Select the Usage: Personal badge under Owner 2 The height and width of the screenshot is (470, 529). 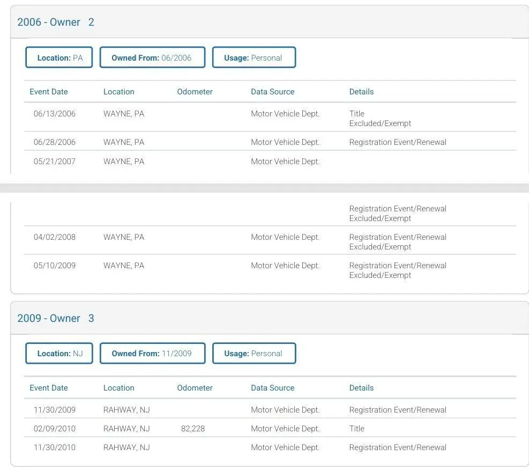(x=254, y=58)
